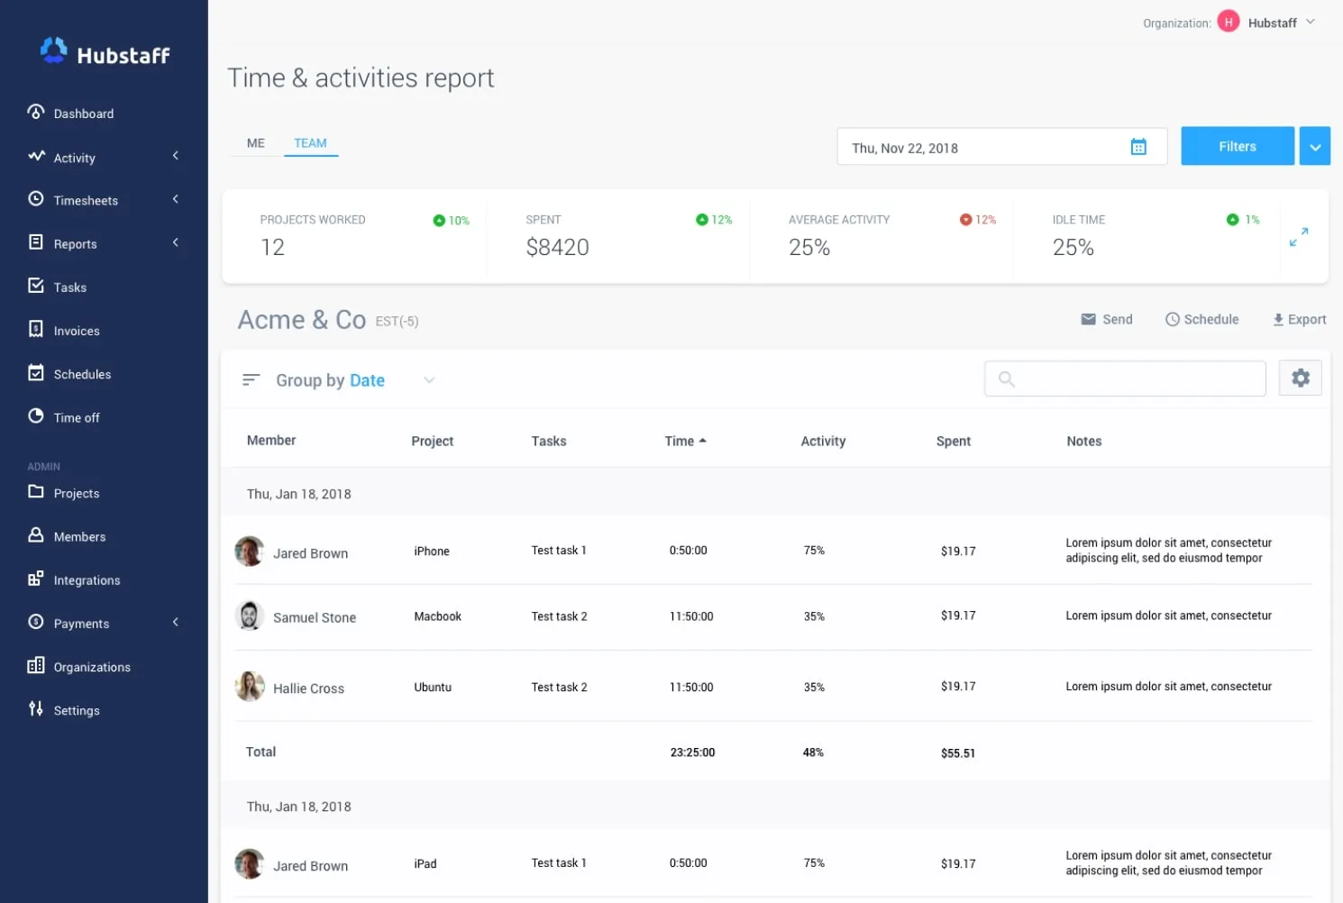
Task: Click the Dashboard icon in sidebar
Action: click(x=36, y=112)
